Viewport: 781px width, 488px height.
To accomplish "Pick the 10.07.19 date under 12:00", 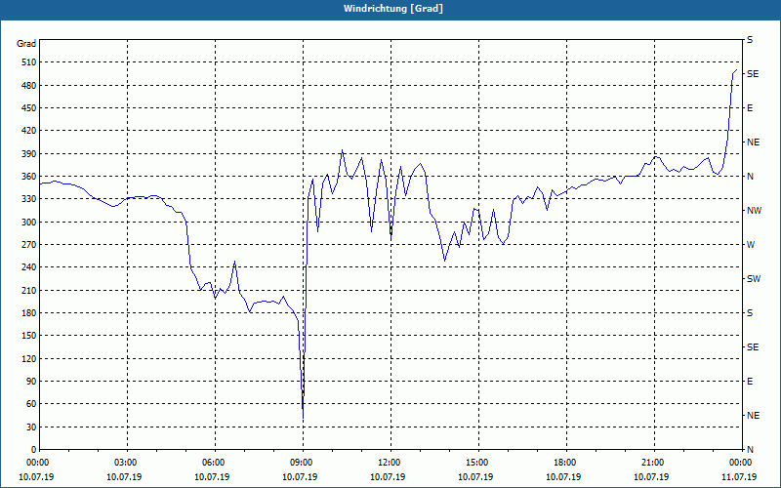I will [388, 477].
